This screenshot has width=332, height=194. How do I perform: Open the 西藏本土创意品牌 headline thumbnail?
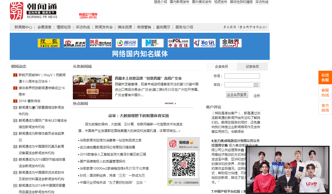[92, 87]
